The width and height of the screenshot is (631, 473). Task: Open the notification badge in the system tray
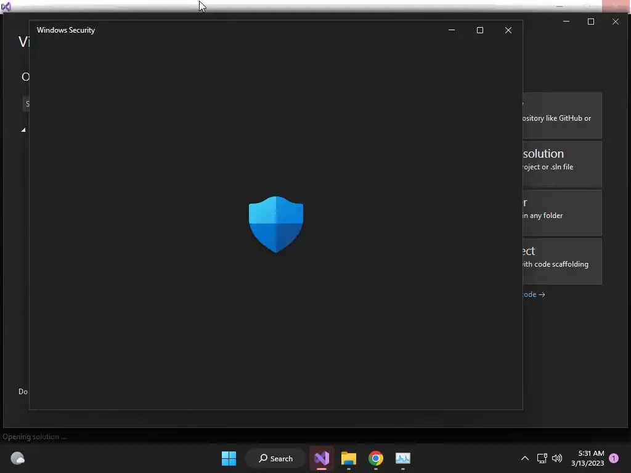(x=614, y=458)
